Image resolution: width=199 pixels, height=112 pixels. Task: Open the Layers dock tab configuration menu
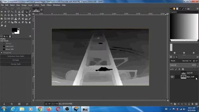click(x=197, y=57)
